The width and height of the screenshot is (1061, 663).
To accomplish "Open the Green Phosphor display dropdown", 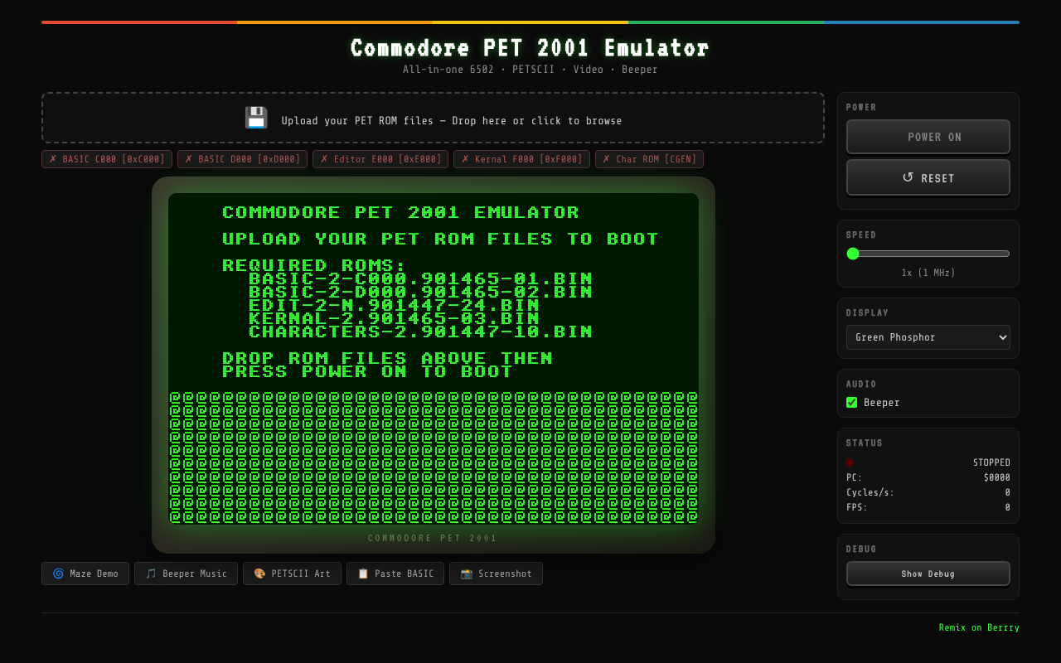I will click(x=928, y=337).
